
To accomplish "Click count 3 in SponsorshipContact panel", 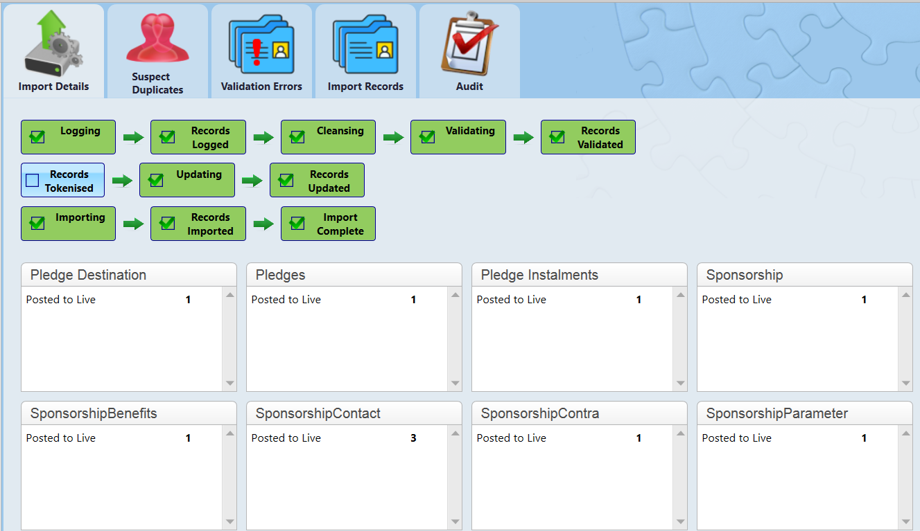I will point(414,438).
